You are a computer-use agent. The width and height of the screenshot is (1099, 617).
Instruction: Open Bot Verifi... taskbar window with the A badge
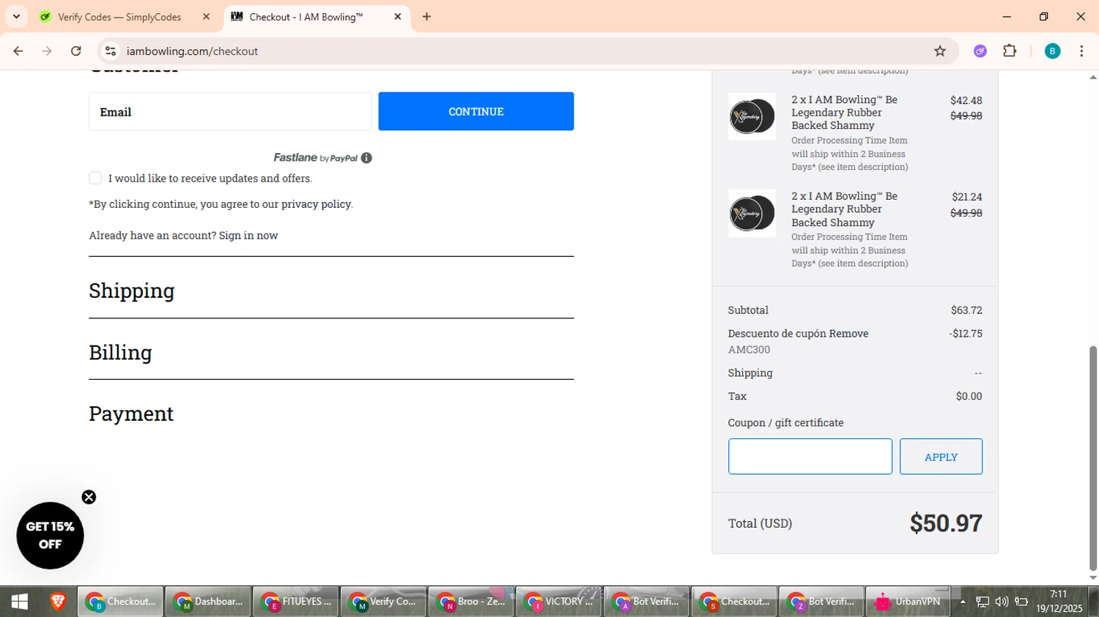tap(646, 602)
